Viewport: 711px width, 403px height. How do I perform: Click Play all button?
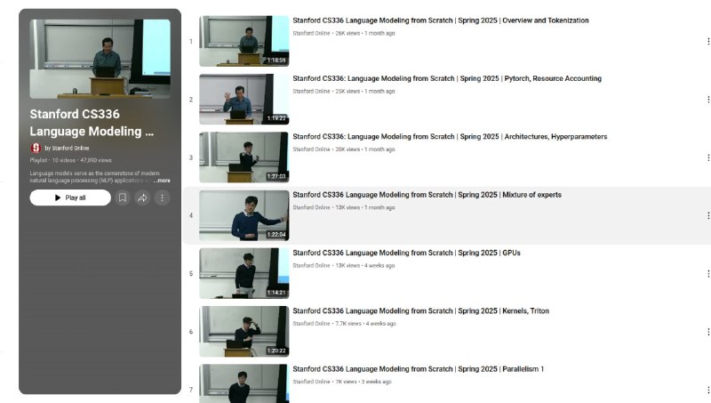(x=70, y=197)
